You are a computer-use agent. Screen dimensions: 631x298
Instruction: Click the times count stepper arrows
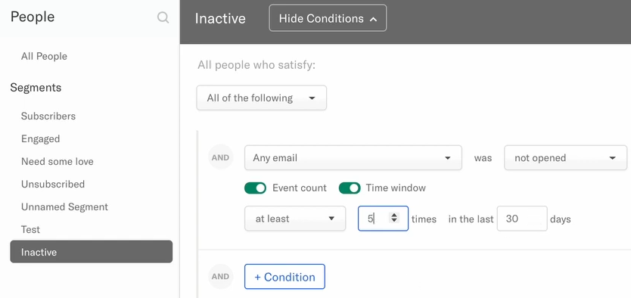click(394, 218)
